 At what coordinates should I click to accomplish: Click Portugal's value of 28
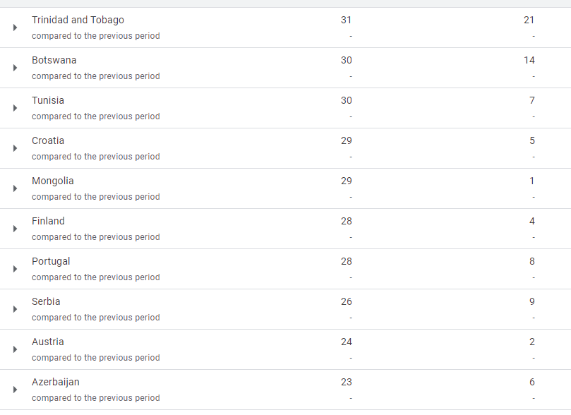point(347,261)
